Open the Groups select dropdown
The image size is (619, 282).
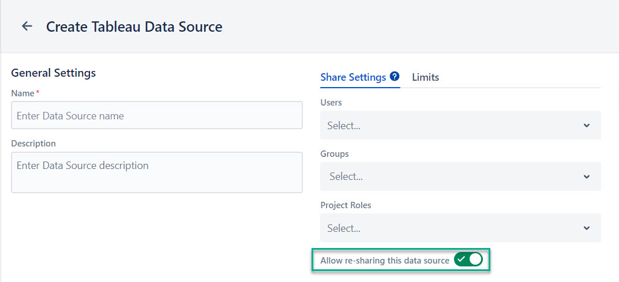pos(460,176)
